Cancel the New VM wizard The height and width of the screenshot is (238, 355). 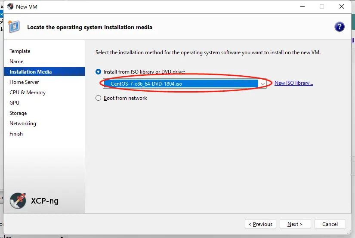click(330, 224)
